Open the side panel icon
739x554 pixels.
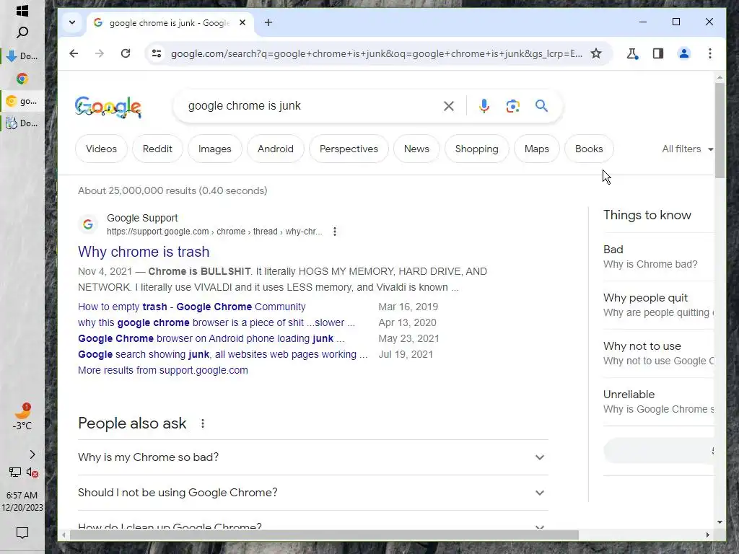(x=658, y=53)
